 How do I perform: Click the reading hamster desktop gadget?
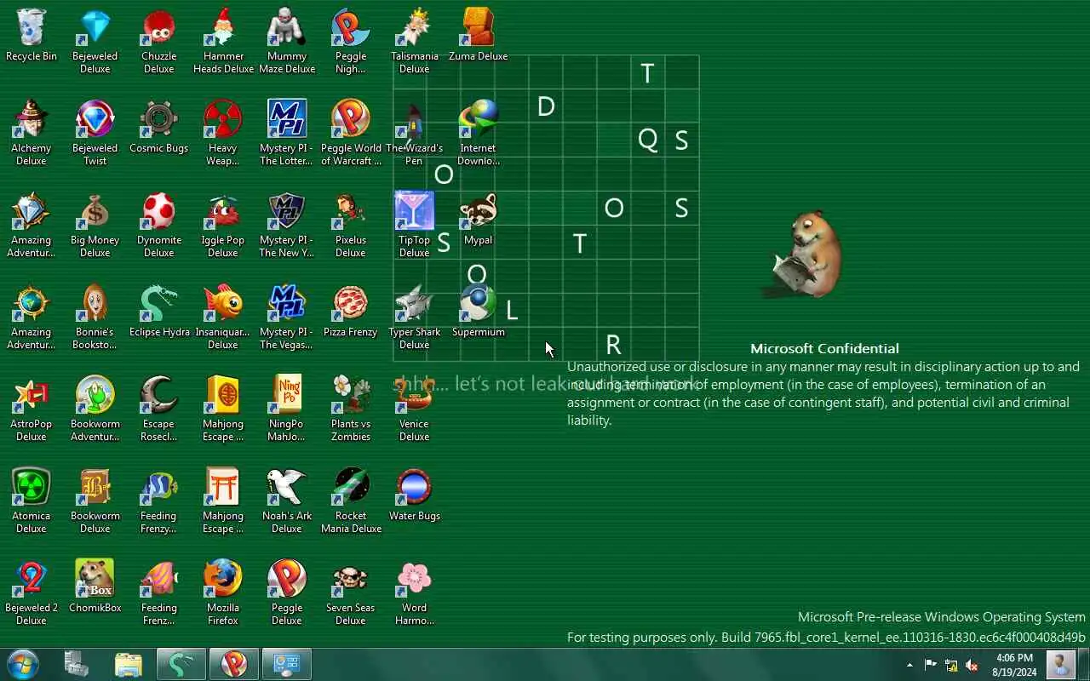804,255
